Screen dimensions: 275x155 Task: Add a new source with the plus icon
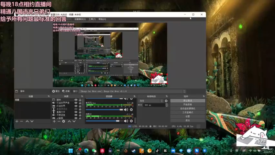(x=54, y=121)
